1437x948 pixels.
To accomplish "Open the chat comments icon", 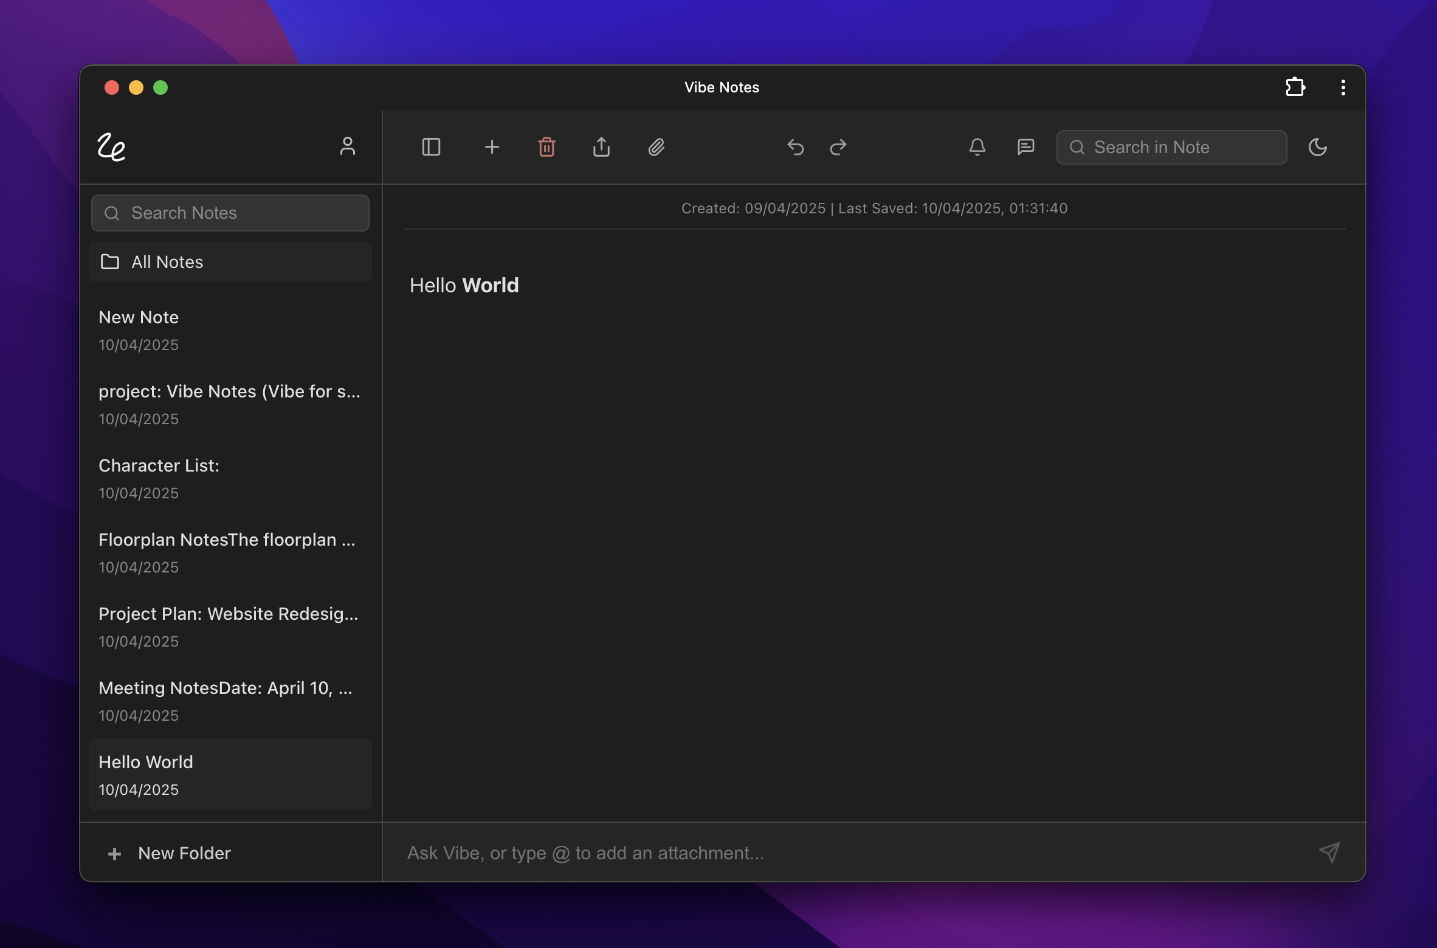I will pos(1025,147).
